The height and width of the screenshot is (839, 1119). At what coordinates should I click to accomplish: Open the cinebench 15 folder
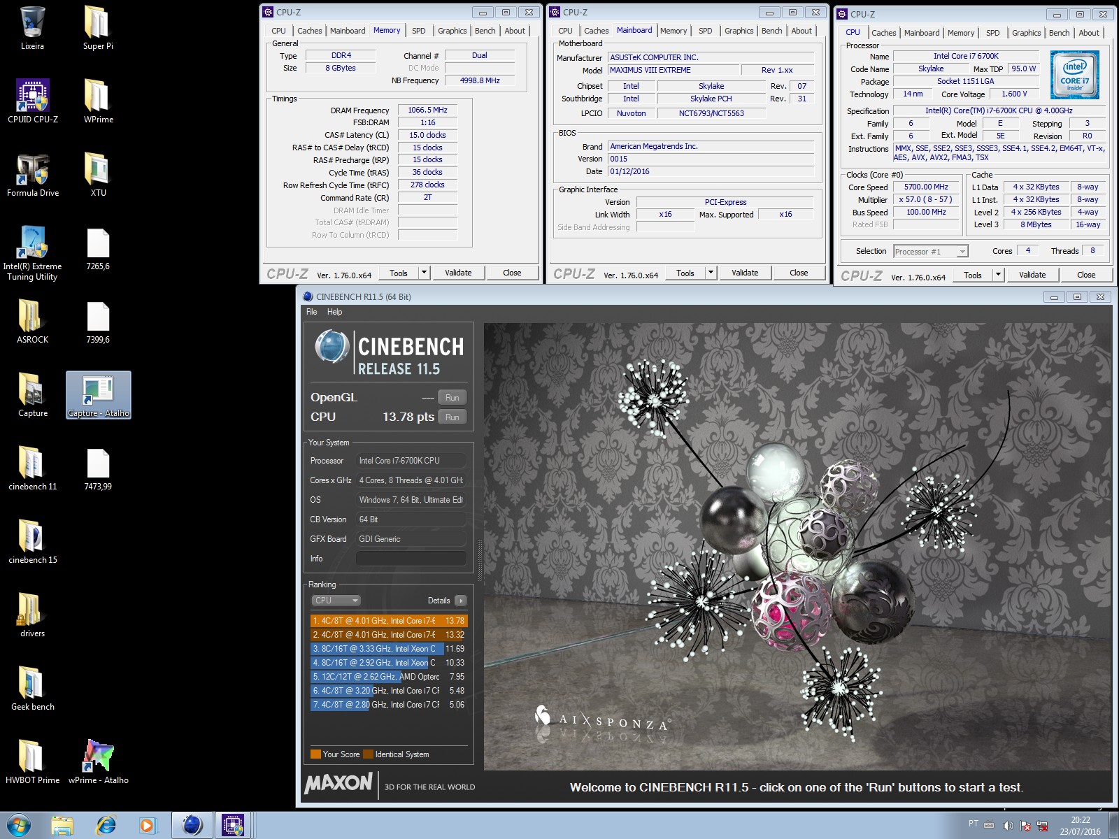point(32,542)
